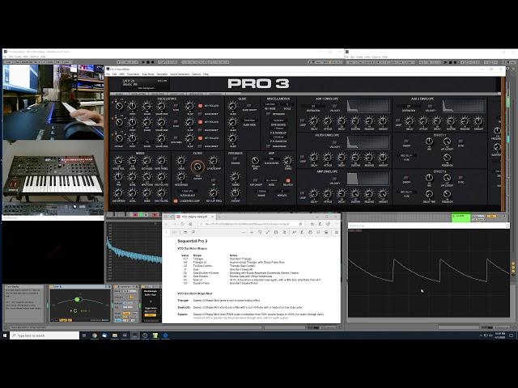Open the Snap Shots menu
This screenshot has width=518, height=388.
click(x=147, y=74)
